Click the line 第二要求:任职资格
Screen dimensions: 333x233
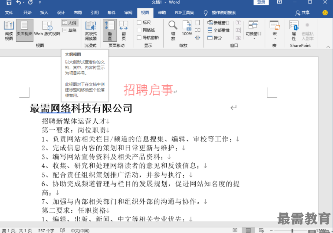click(74, 210)
